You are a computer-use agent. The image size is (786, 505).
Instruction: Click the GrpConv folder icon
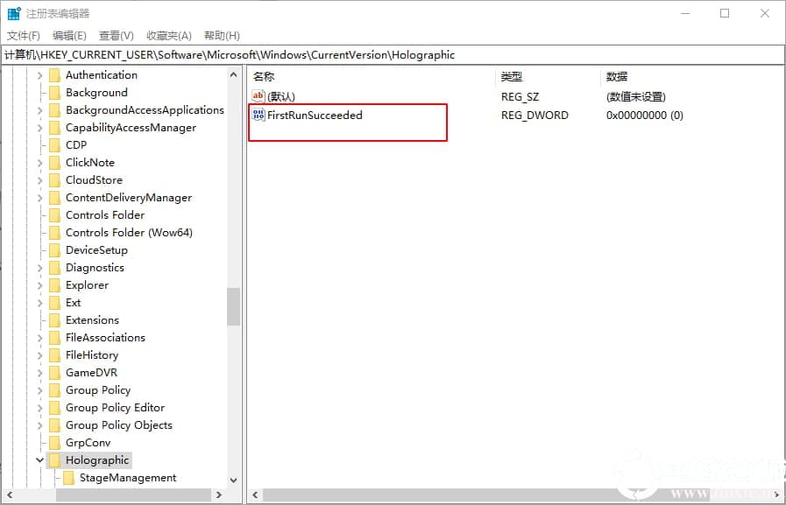pyautogui.click(x=54, y=442)
